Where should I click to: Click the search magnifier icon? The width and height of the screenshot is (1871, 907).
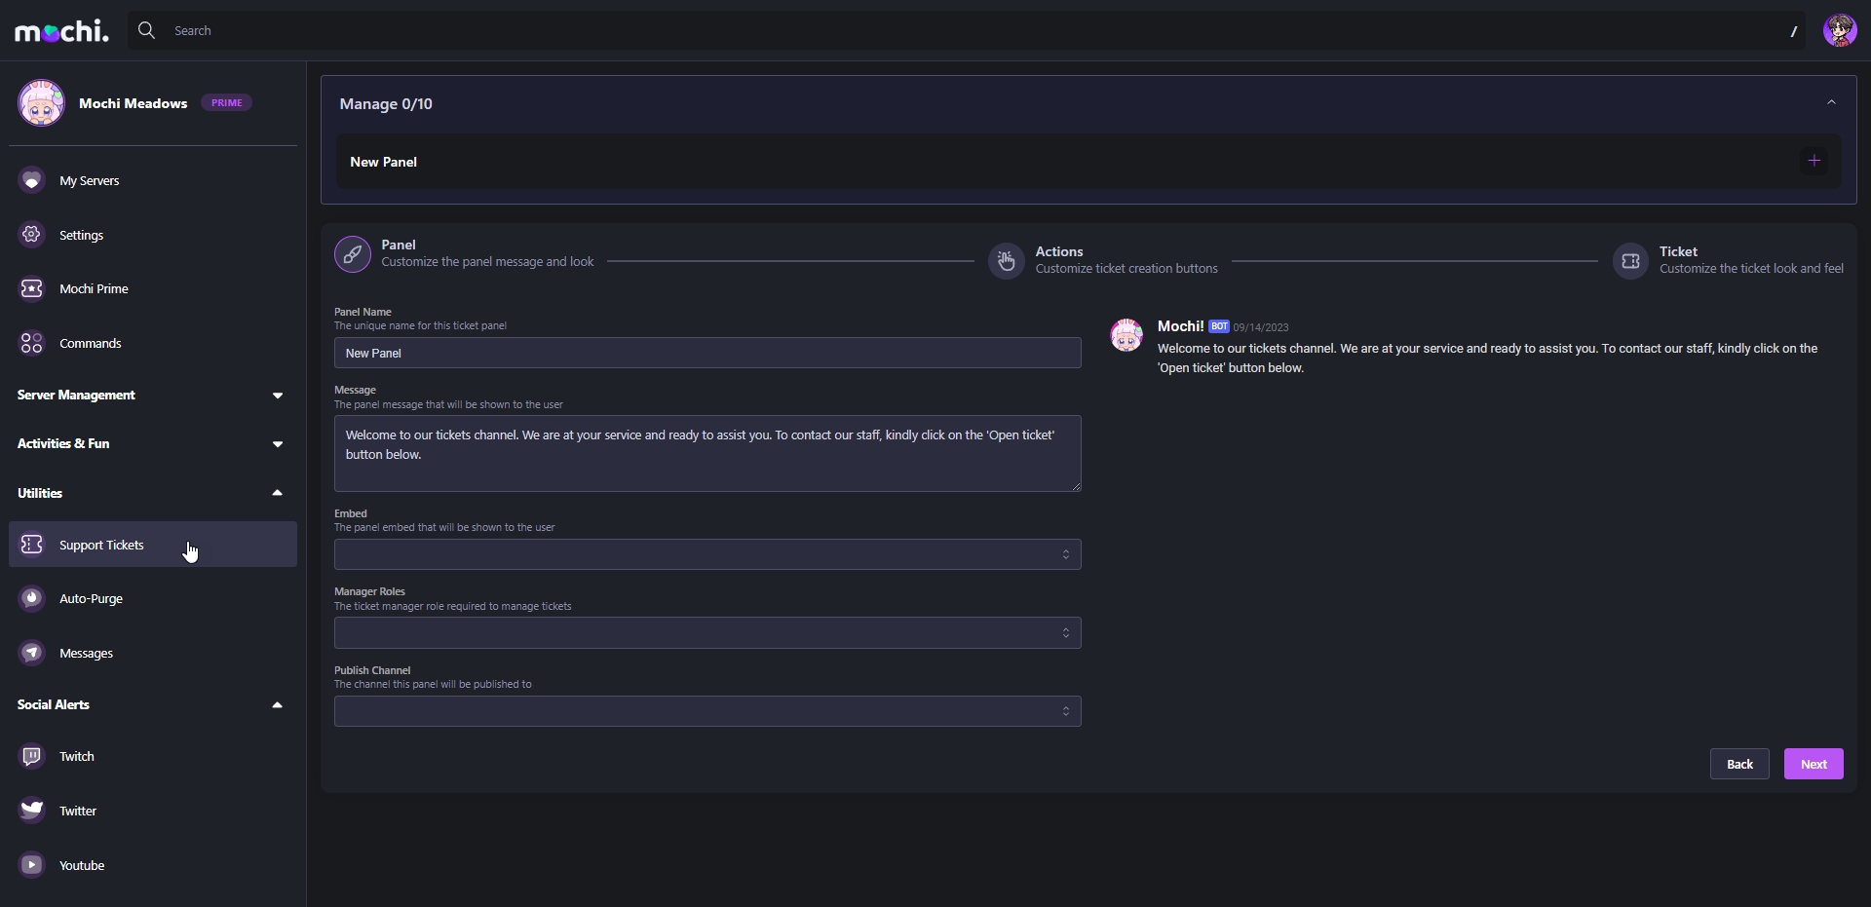pos(146,31)
